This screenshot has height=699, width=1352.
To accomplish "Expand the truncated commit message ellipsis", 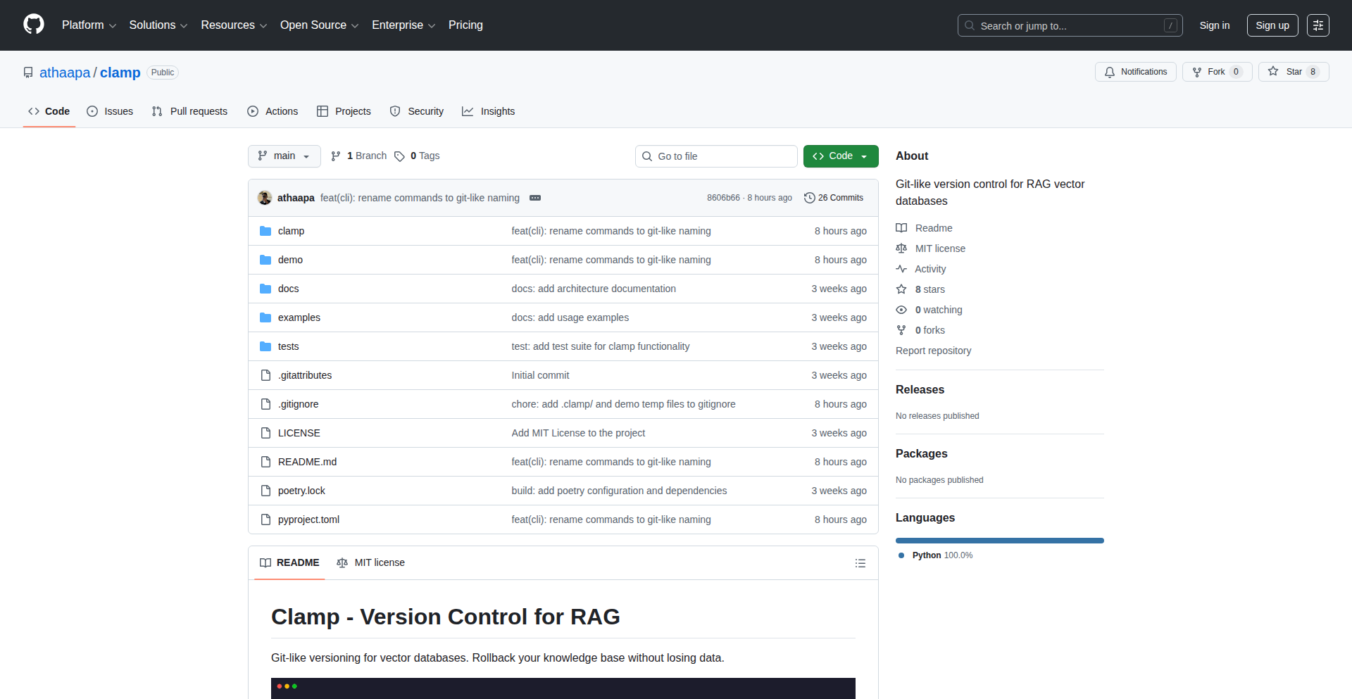I will (535, 198).
